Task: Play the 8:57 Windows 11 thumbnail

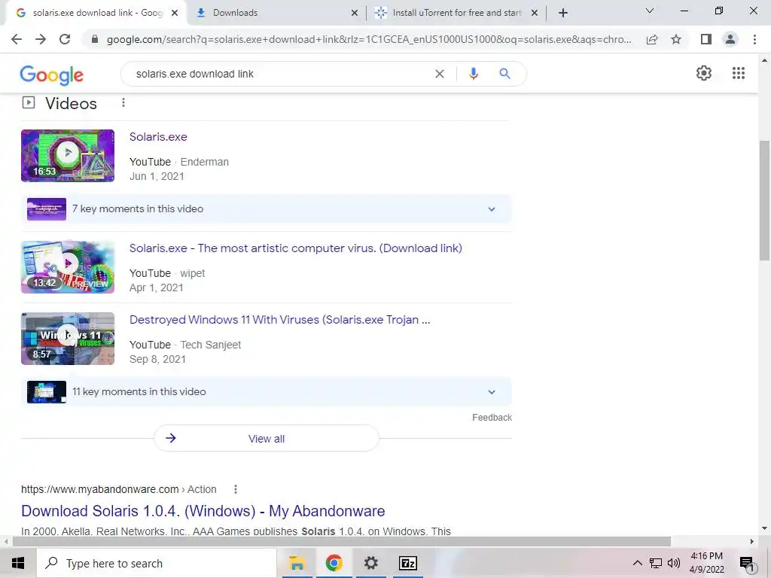Action: [68, 339]
